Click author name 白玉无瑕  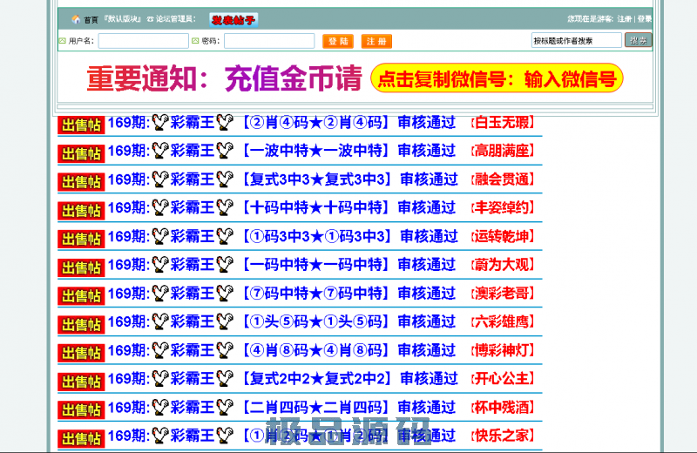(x=503, y=122)
